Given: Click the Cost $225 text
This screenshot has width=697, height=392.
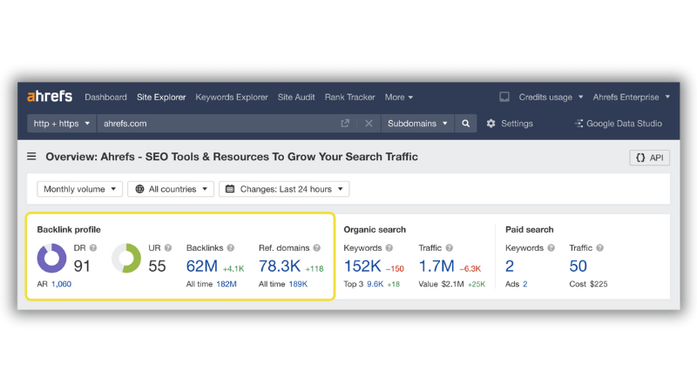Looking at the screenshot, I should [x=588, y=284].
